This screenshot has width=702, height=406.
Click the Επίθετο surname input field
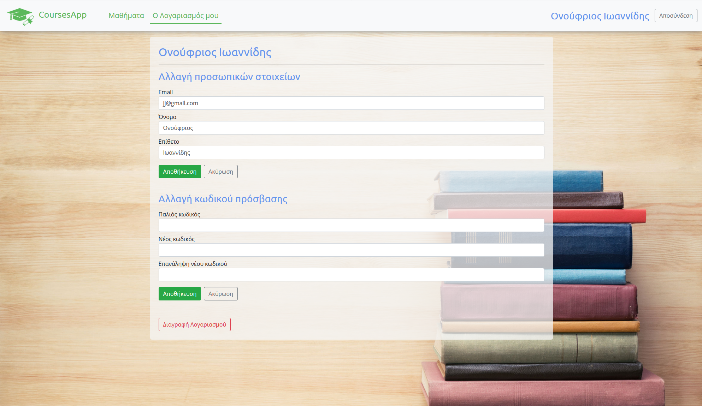(351, 153)
